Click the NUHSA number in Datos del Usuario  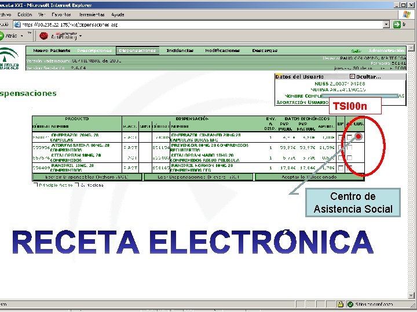tap(348, 90)
